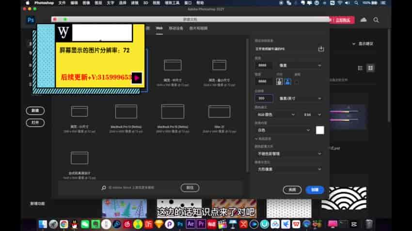Click the Close button in dialog

coord(292,190)
